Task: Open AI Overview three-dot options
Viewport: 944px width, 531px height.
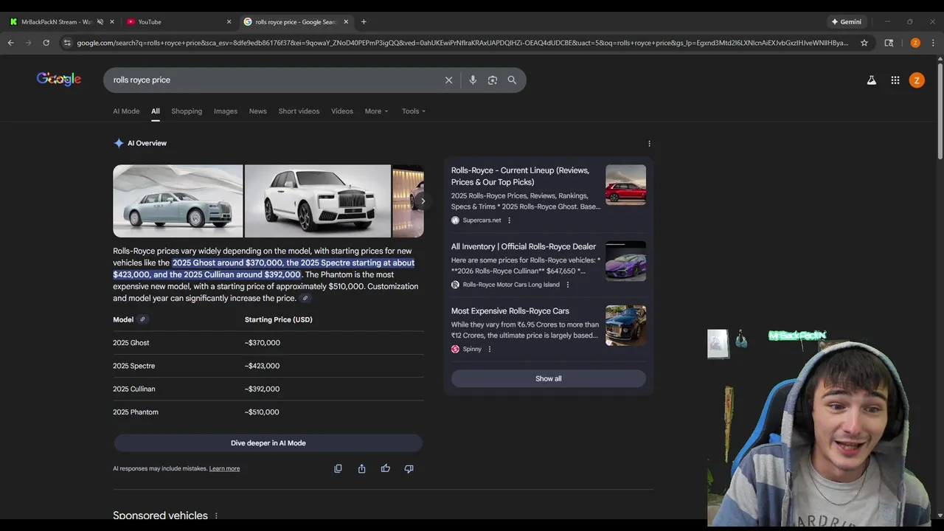Action: point(649,144)
